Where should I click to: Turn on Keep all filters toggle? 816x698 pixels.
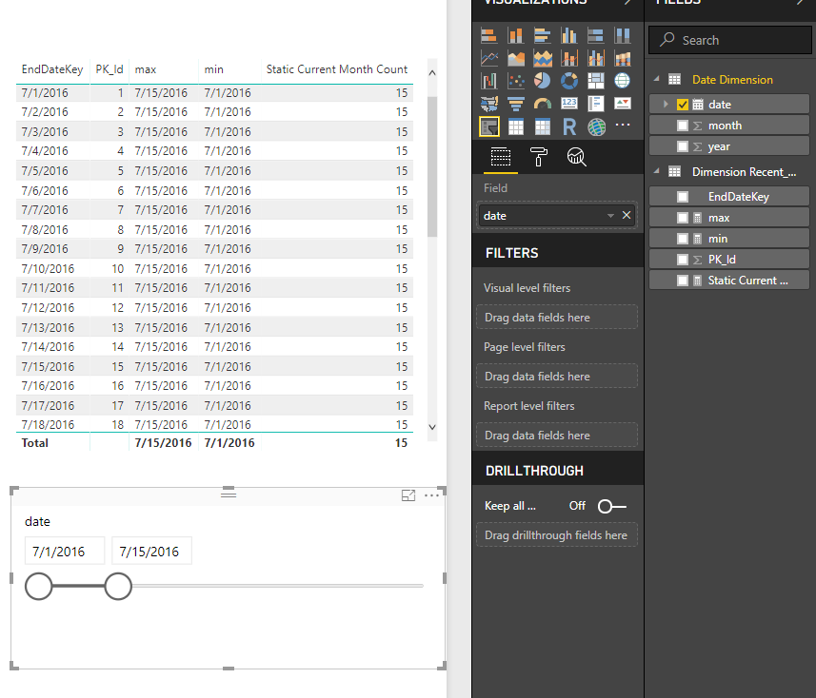click(611, 506)
